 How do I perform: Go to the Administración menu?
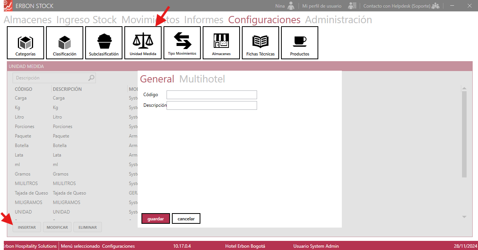coord(338,20)
